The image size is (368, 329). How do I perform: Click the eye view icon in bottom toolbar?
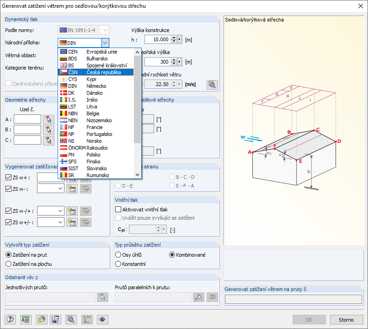[102, 319]
